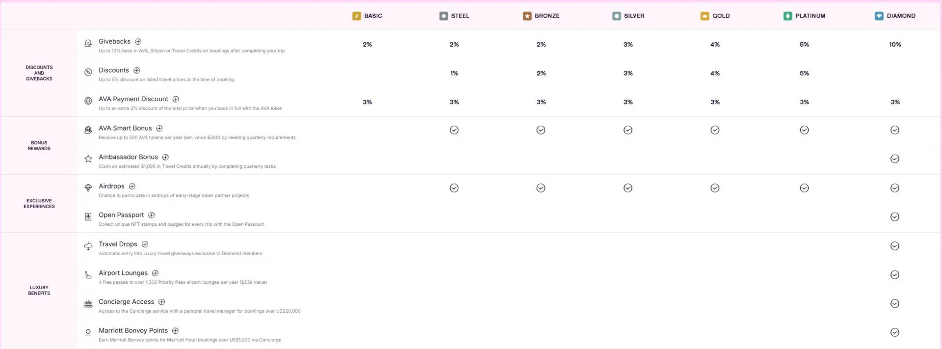Select the SILVER tier column header

point(628,16)
